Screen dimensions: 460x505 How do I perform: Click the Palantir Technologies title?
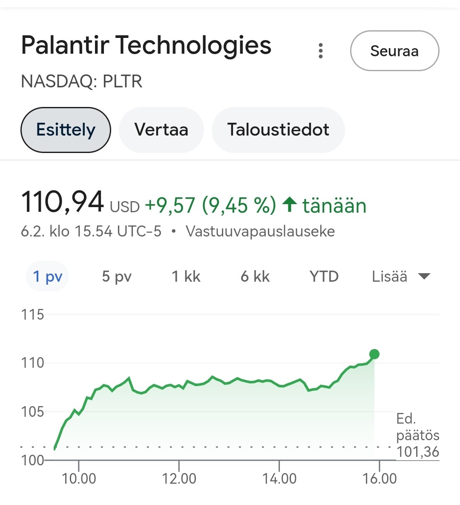[147, 45]
